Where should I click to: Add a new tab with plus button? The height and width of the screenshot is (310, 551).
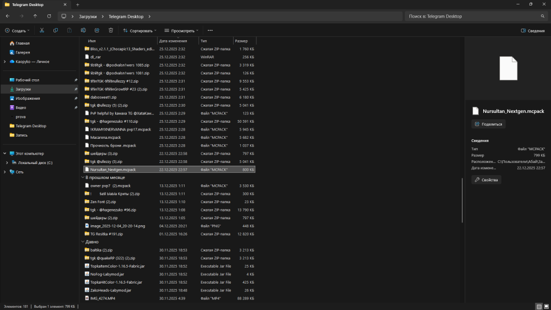(x=78, y=4)
